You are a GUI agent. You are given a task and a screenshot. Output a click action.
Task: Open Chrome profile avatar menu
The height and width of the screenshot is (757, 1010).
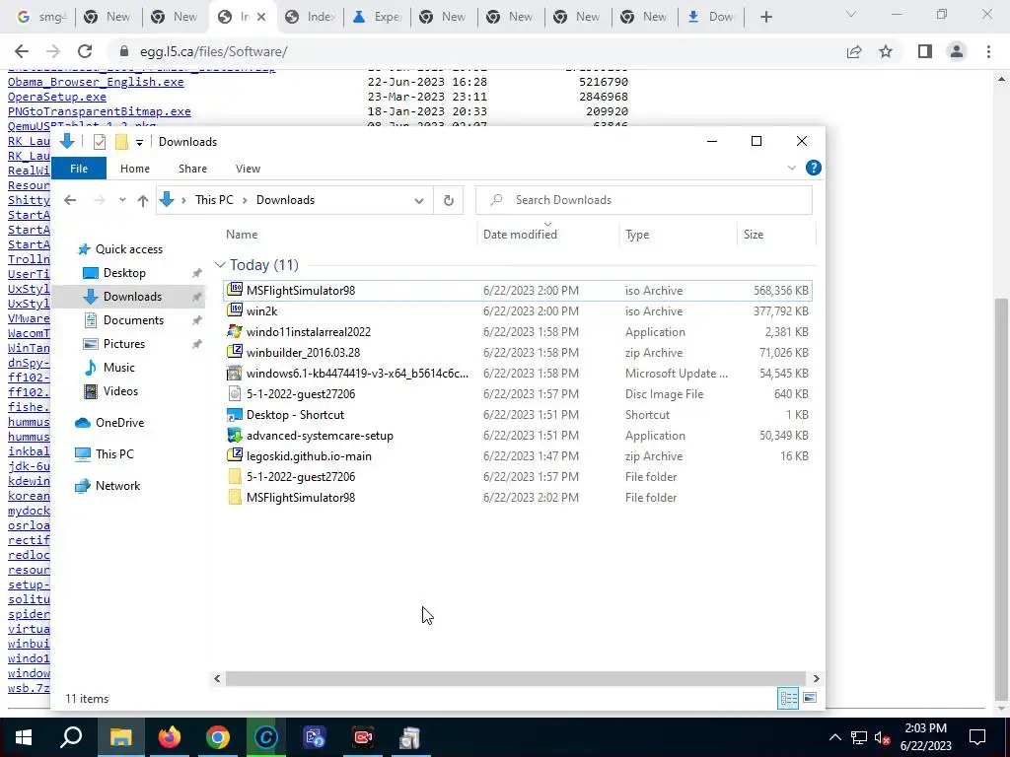tap(957, 51)
